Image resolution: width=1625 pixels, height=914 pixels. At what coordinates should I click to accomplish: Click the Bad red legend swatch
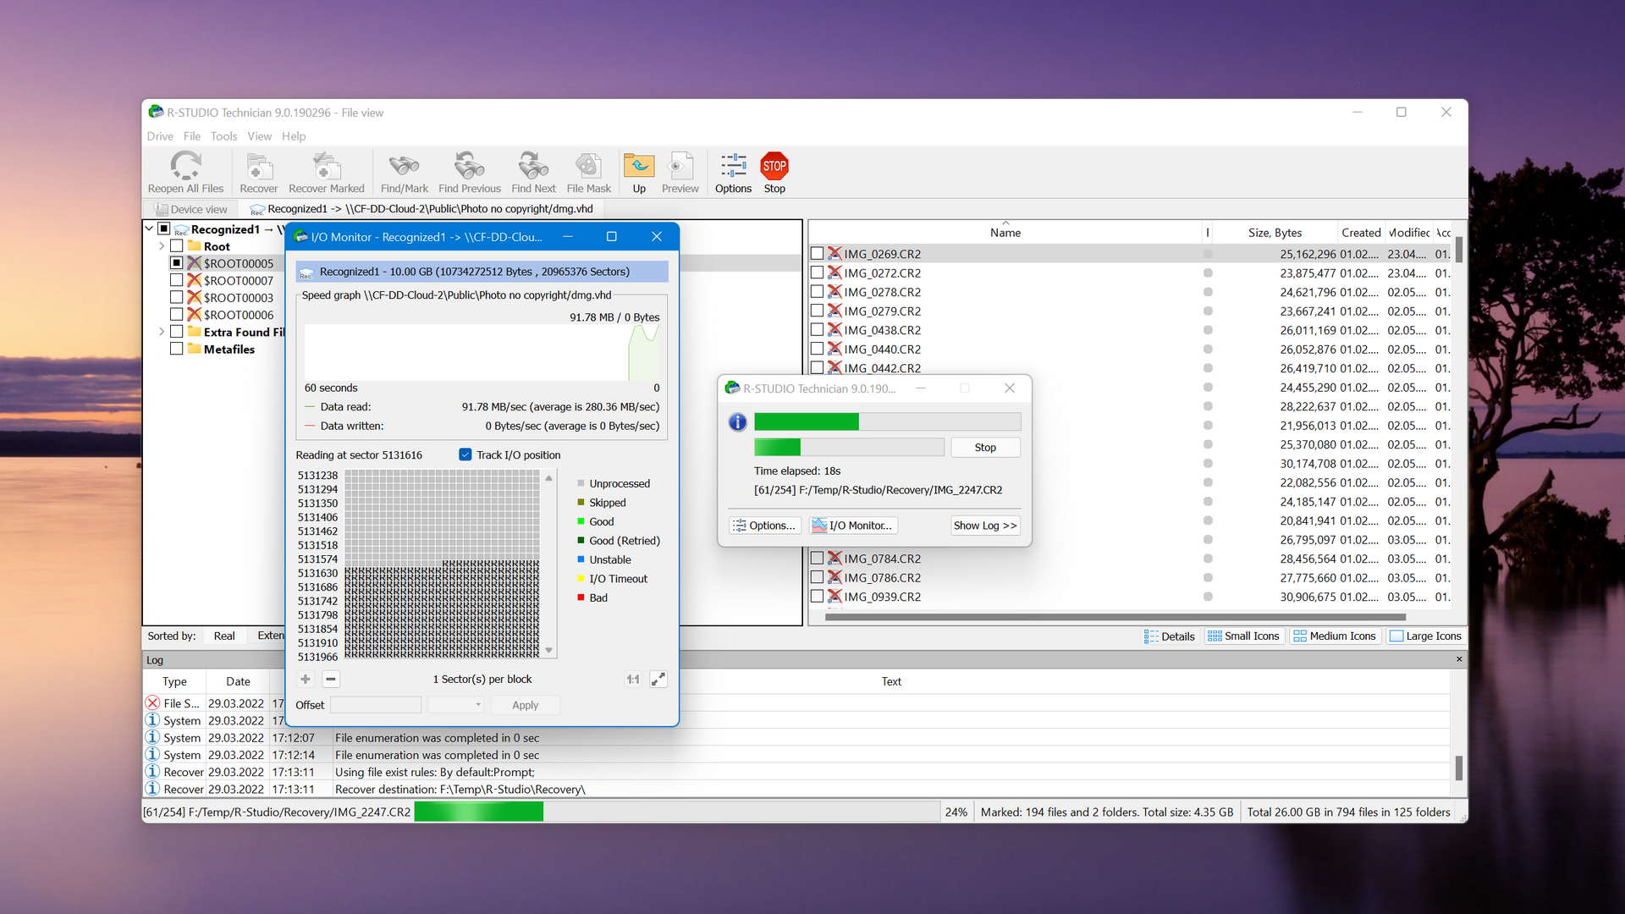(x=581, y=597)
